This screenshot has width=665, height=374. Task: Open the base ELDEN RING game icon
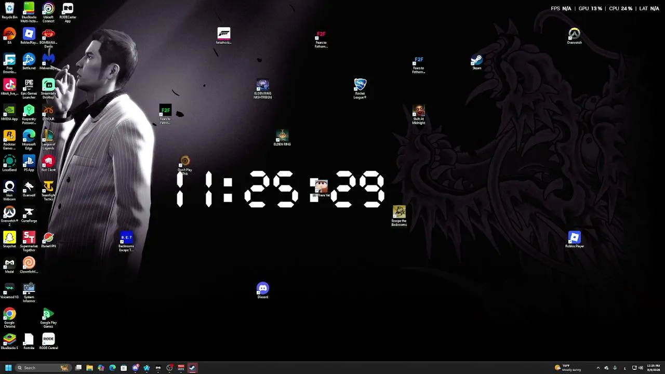282,138
